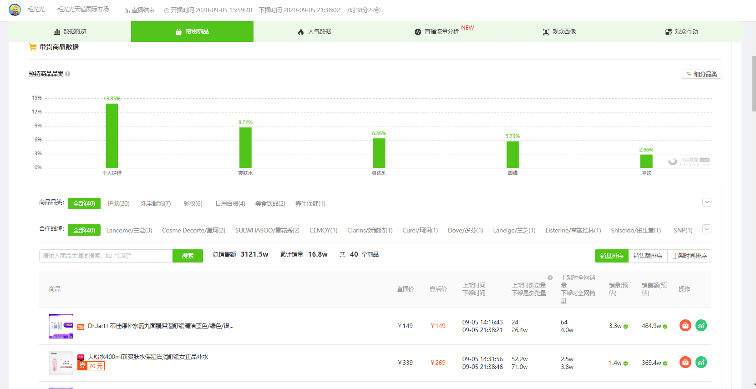Click the 券 70元 coupon tag
The width and height of the screenshot is (756, 389).
(x=91, y=366)
